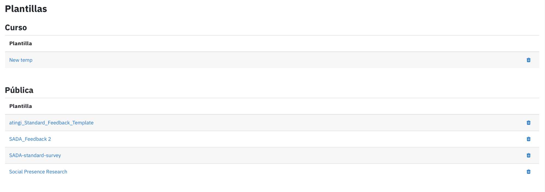Click the Plantillas page heading
The height and width of the screenshot is (192, 545).
[26, 9]
